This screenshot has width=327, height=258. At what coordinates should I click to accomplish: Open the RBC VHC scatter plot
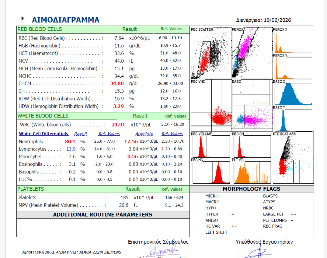[x=211, y=105]
